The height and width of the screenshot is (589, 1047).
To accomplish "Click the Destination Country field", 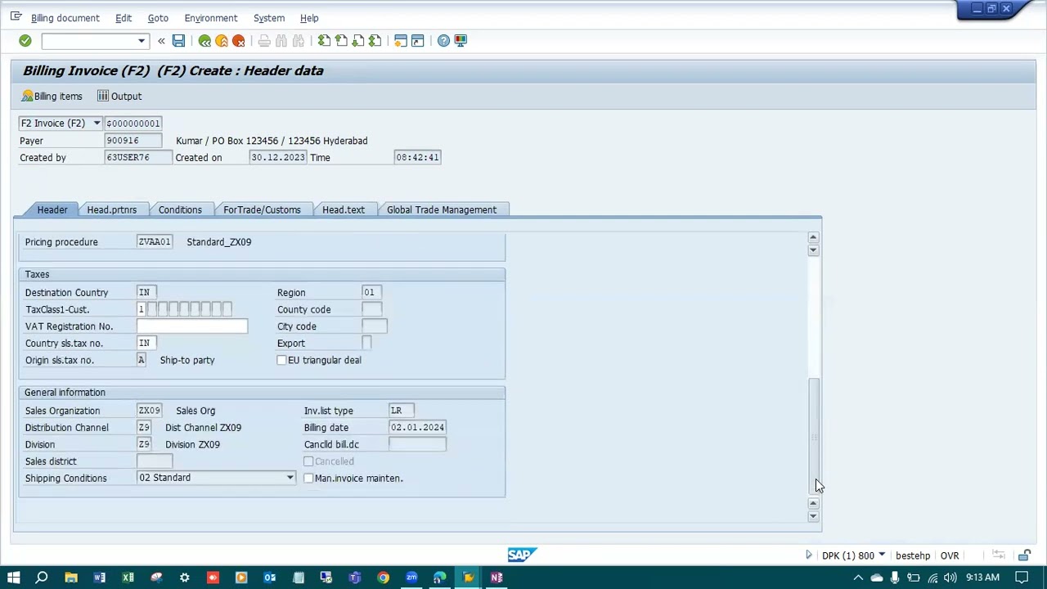I will 147,293.
